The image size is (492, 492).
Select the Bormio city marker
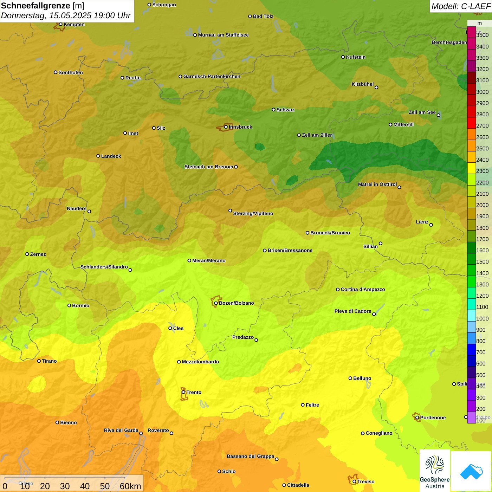(x=69, y=305)
